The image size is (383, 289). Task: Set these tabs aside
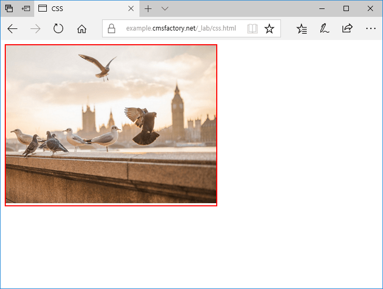point(26,8)
